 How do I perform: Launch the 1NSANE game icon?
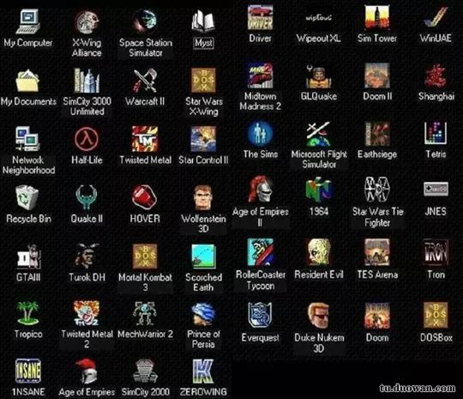click(28, 371)
